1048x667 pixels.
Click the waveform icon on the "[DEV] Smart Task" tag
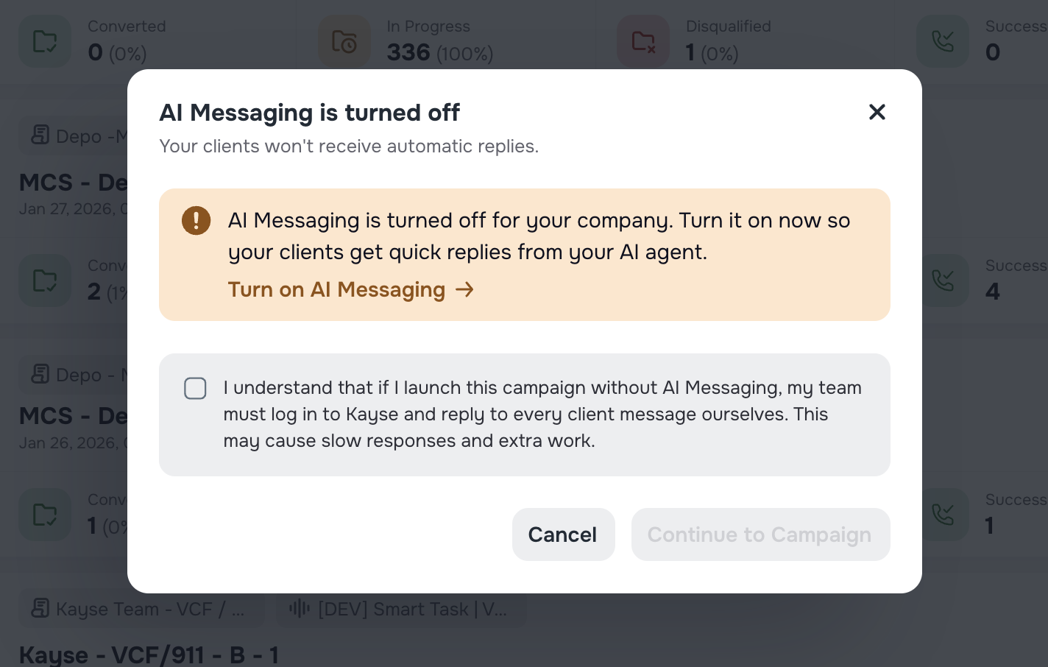pos(299,609)
